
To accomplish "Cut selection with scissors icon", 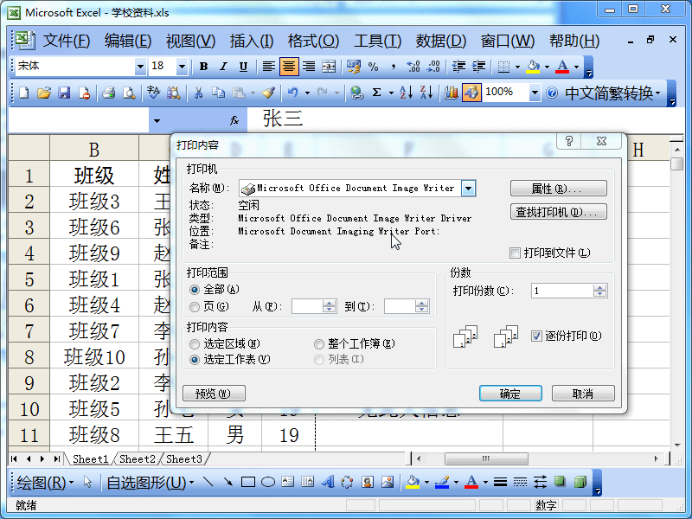I will [199, 93].
